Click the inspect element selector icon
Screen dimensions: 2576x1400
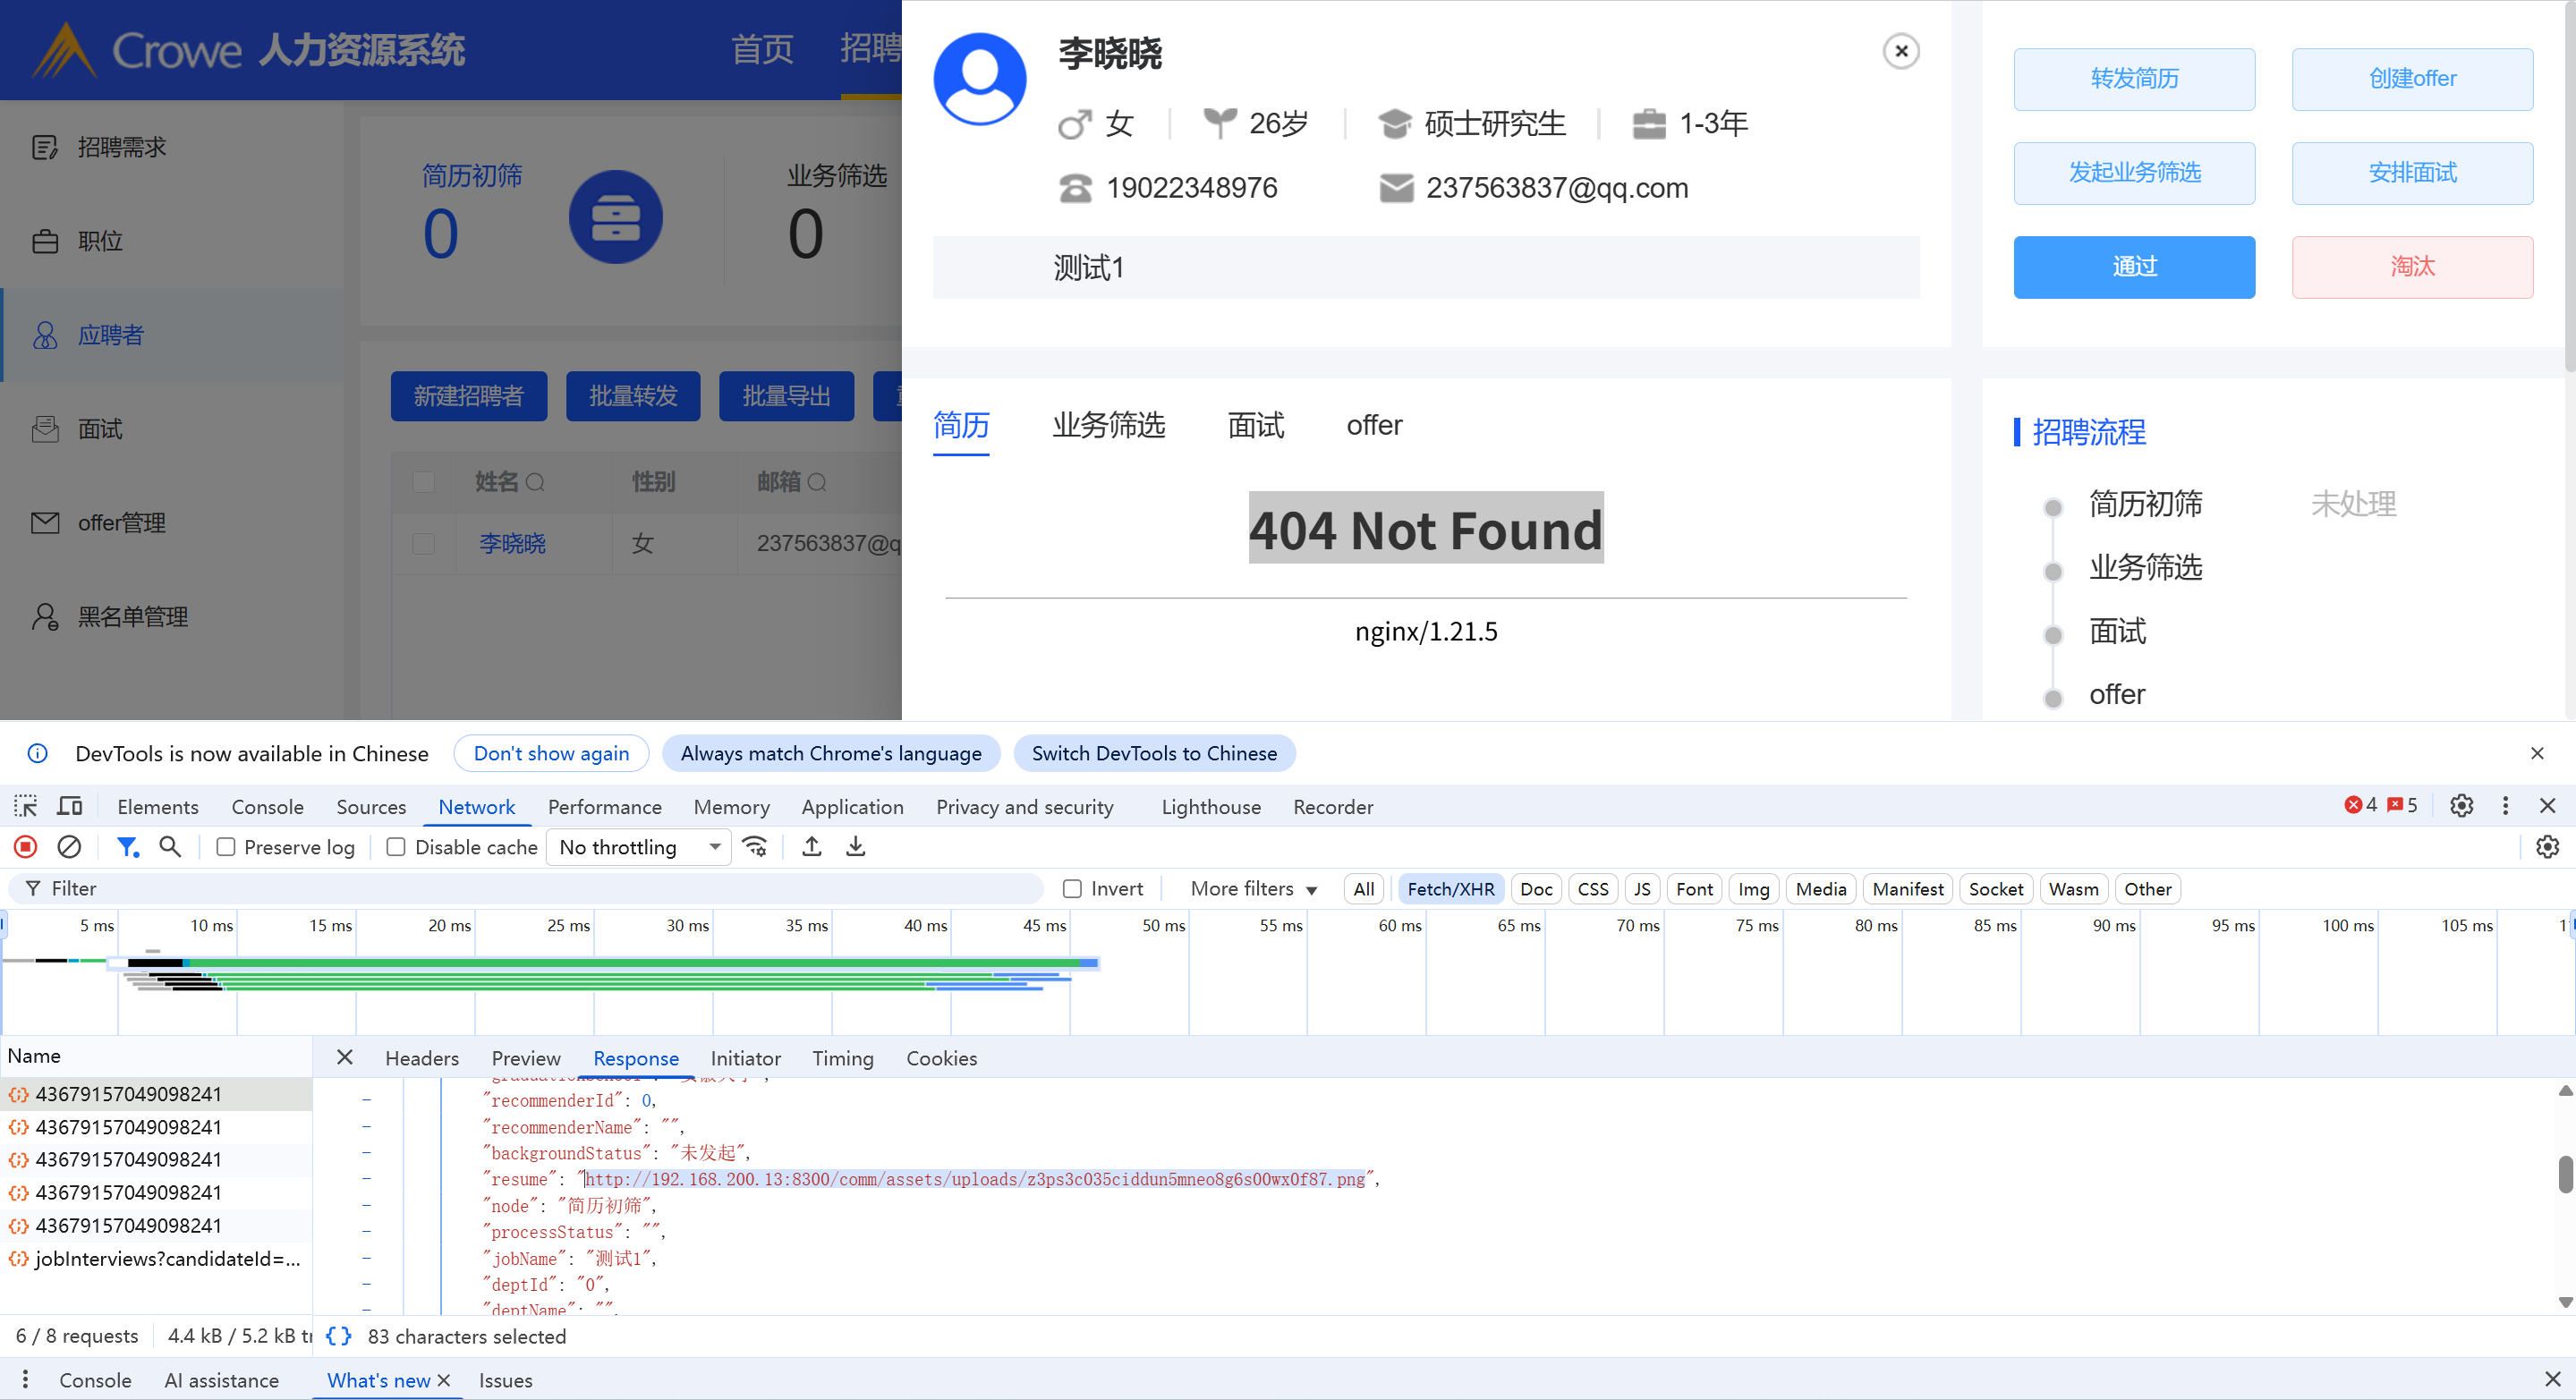(26, 806)
